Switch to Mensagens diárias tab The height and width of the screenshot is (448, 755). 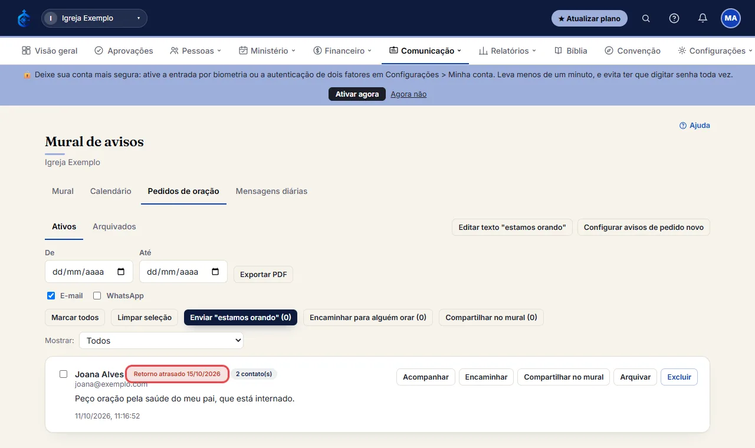271,192
